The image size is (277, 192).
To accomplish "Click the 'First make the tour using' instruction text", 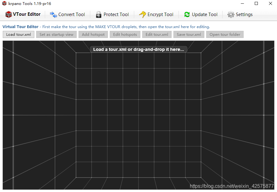I will (x=126, y=27).
